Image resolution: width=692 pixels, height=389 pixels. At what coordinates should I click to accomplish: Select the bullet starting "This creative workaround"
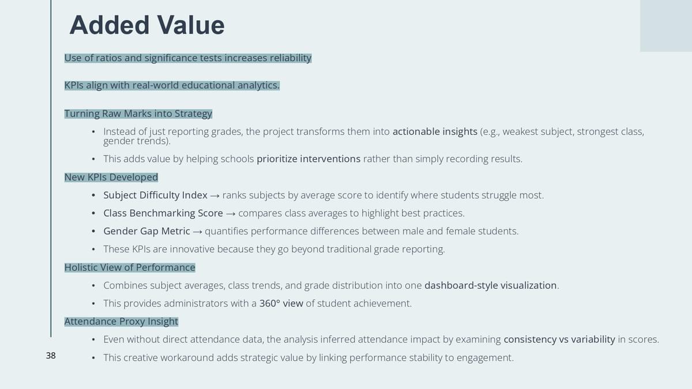coord(308,358)
